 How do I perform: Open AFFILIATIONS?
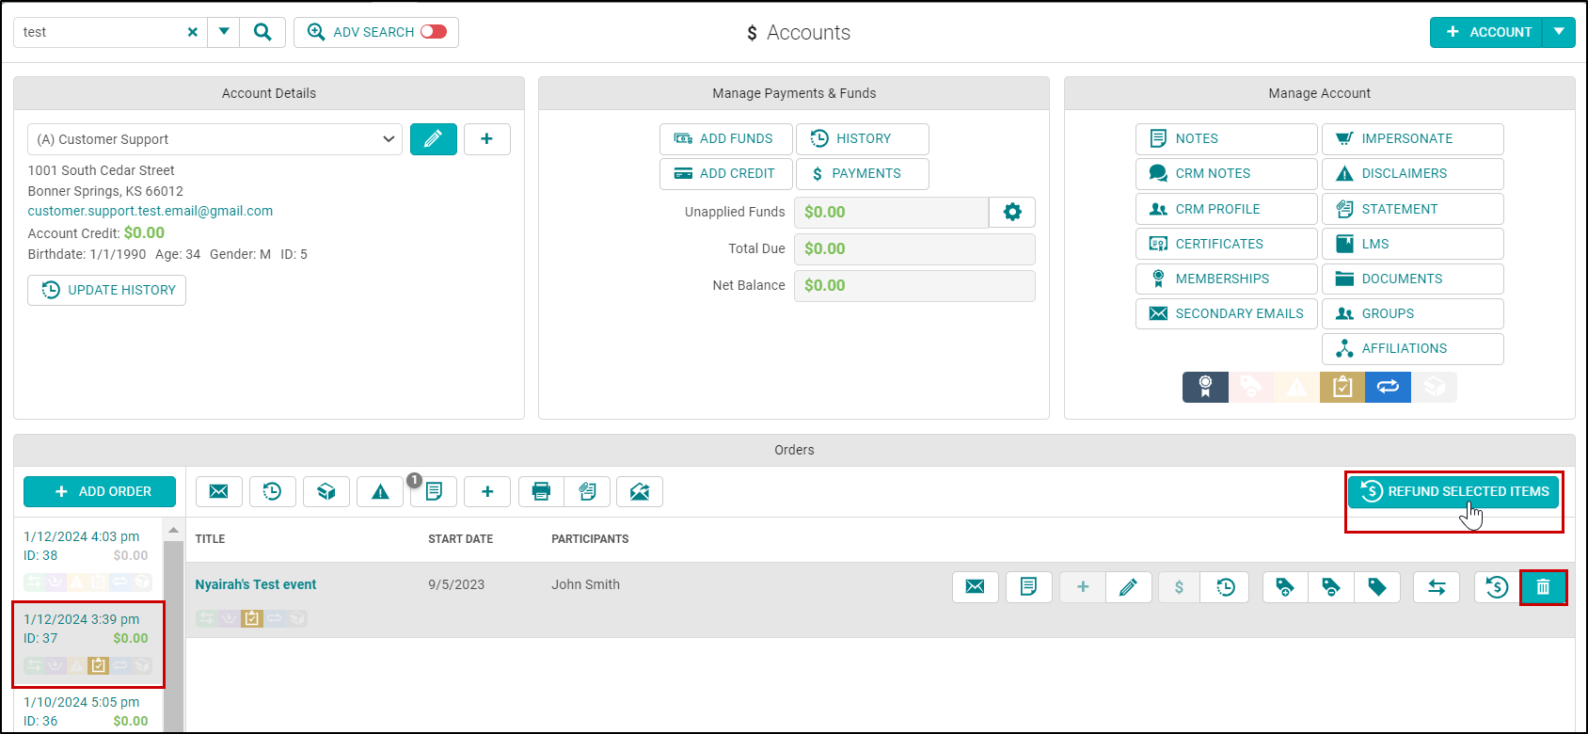1412,348
